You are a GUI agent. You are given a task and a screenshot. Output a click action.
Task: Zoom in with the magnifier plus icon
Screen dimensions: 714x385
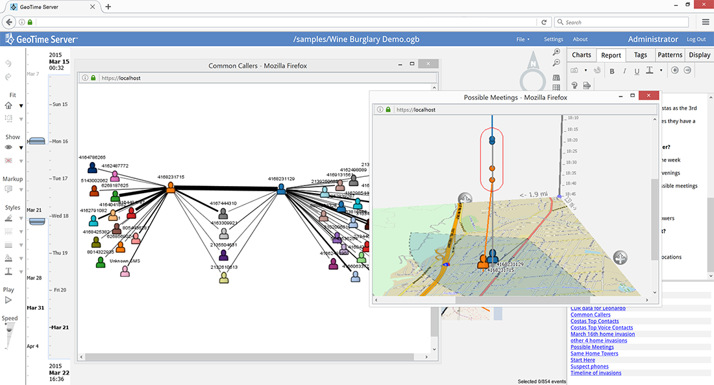point(556,52)
